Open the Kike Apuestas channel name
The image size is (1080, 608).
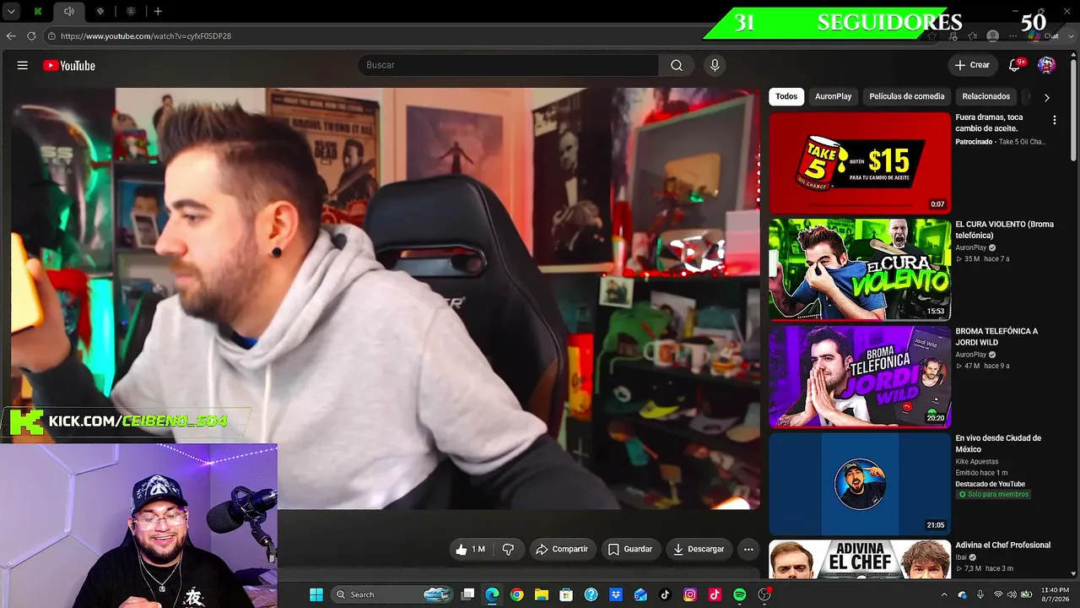[x=976, y=462]
